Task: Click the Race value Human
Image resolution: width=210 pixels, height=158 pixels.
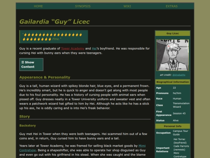Action: 177,99
